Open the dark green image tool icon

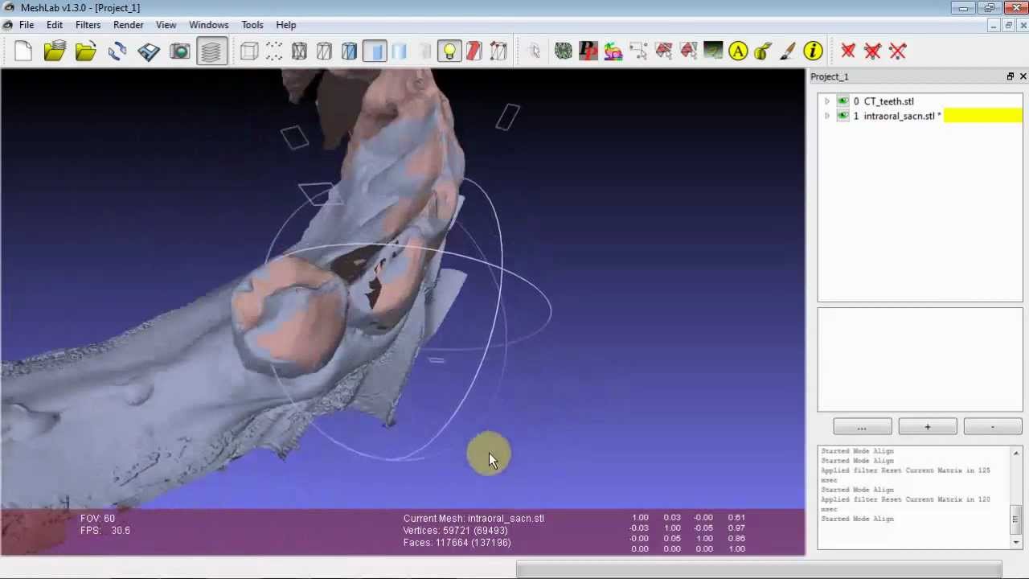tap(713, 51)
